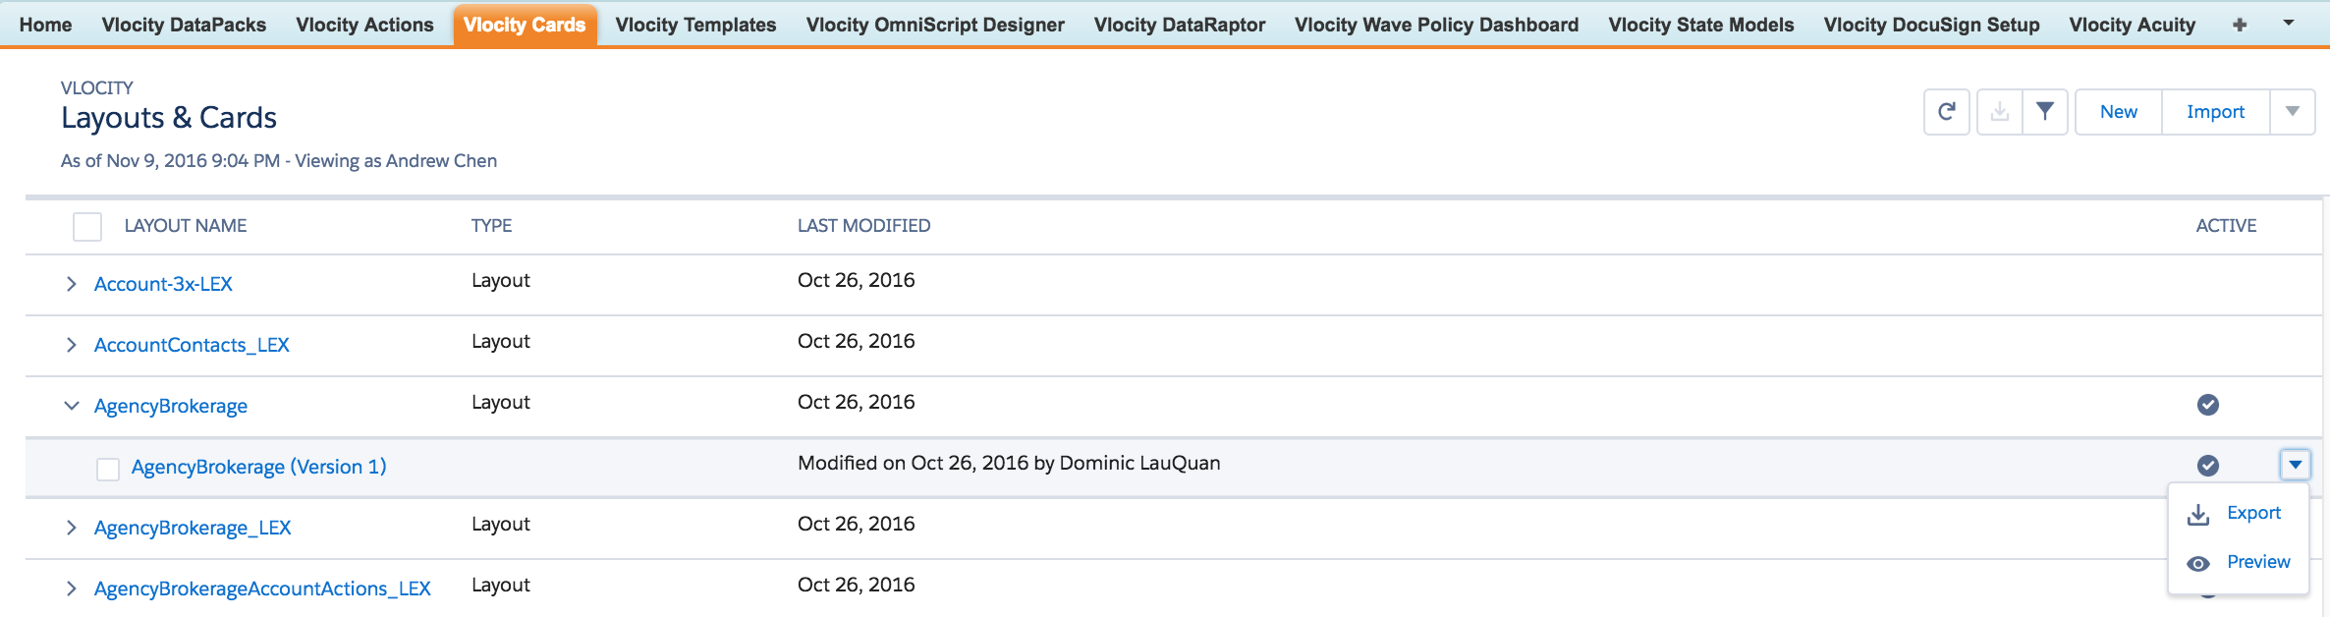
Task: Close the row action dropdown for Version 1
Action: (2296, 464)
